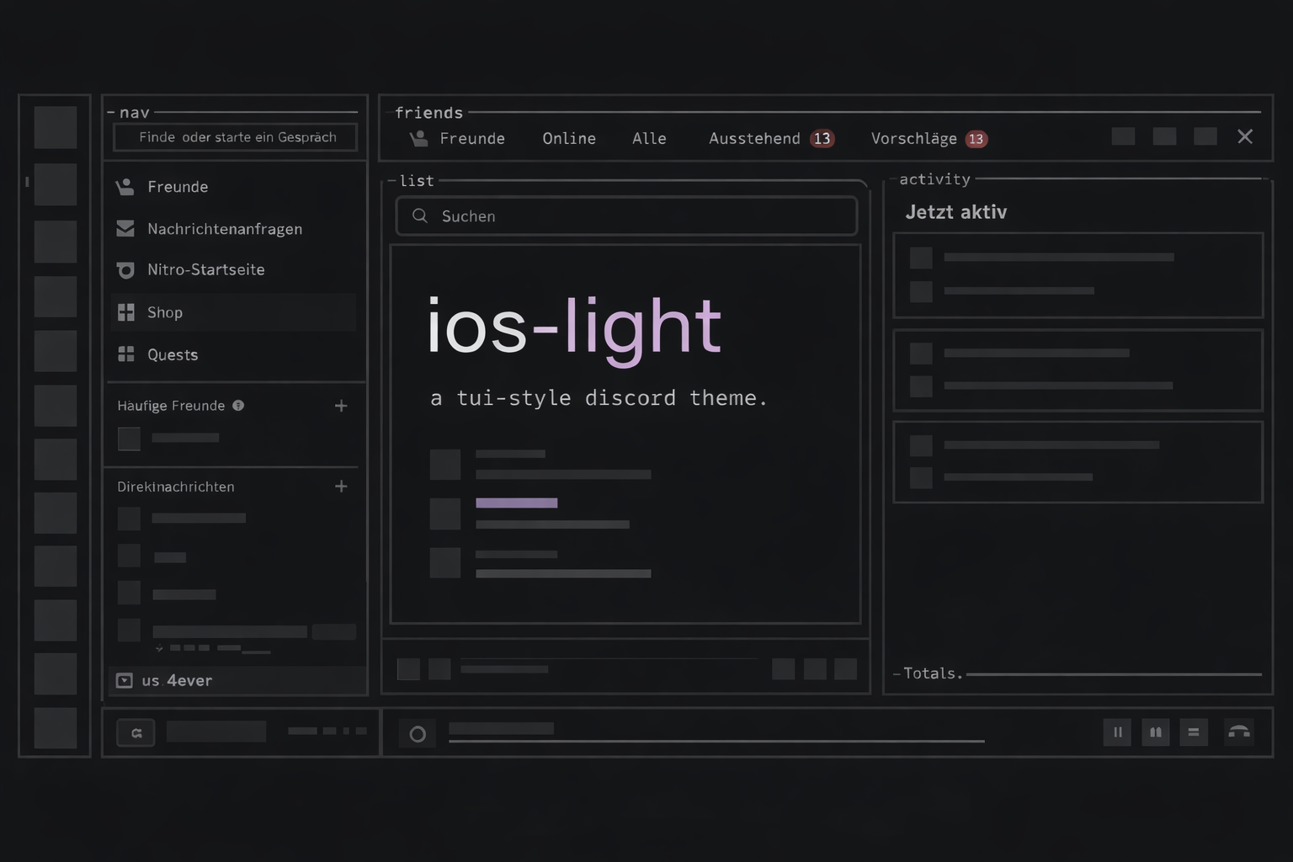Viewport: 1293px width, 862px height.
Task: Switch to the Alle tab
Action: (649, 139)
